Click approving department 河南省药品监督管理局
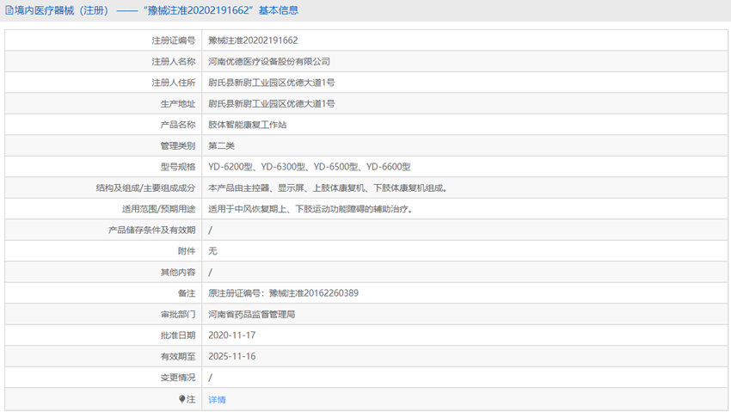This screenshot has height=412, width=731. [251, 314]
